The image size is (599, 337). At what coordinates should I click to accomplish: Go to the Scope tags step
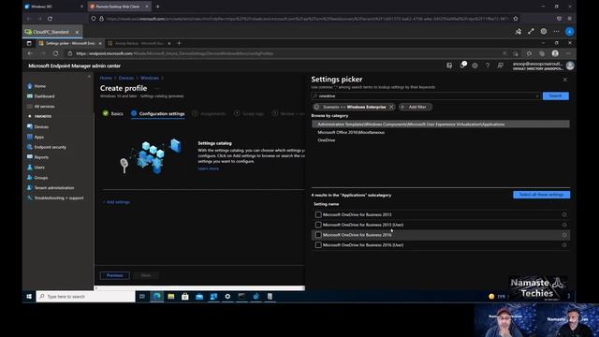[x=249, y=113]
